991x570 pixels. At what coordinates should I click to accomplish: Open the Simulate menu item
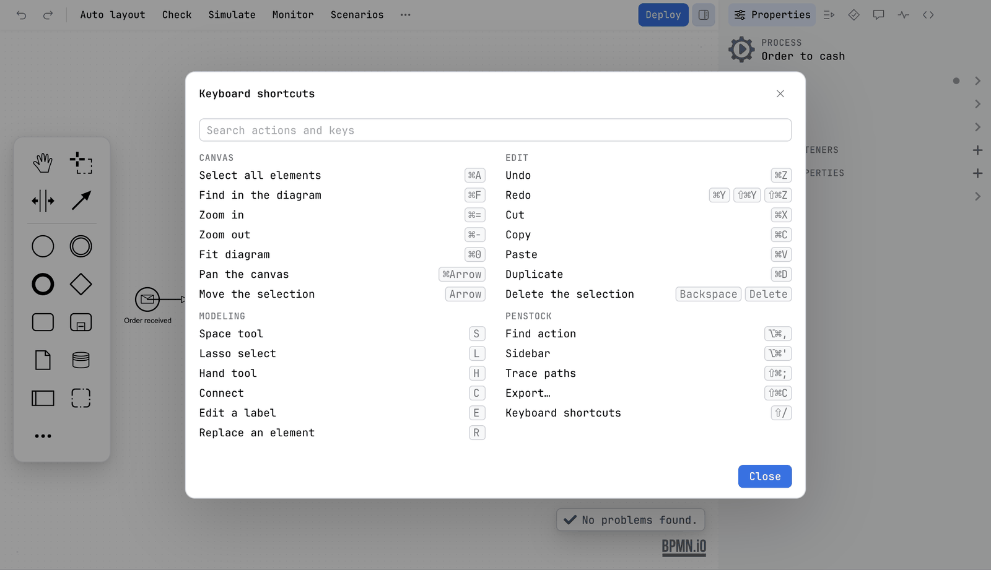coord(232,15)
